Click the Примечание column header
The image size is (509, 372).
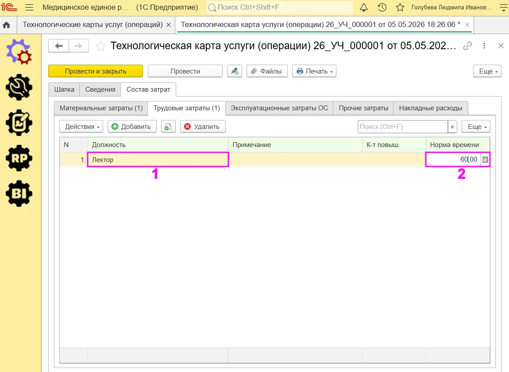[295, 145]
